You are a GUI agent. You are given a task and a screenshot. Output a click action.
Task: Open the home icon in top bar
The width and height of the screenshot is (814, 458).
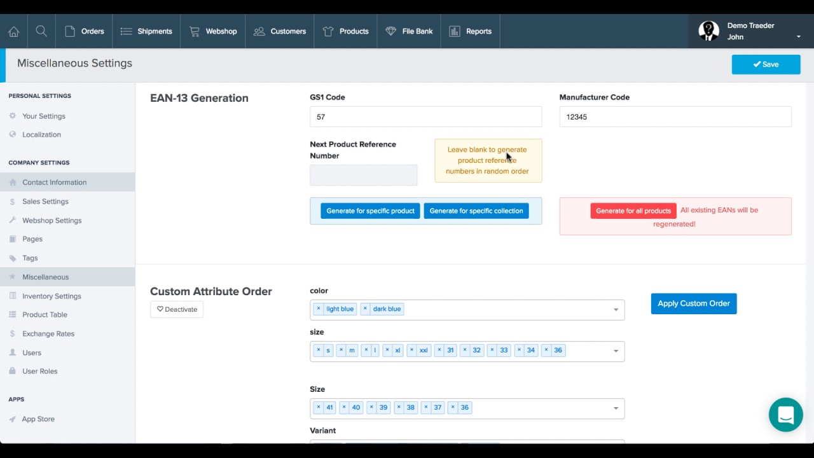13,31
